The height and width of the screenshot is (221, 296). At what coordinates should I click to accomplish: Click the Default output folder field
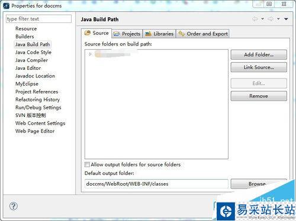click(x=156, y=184)
